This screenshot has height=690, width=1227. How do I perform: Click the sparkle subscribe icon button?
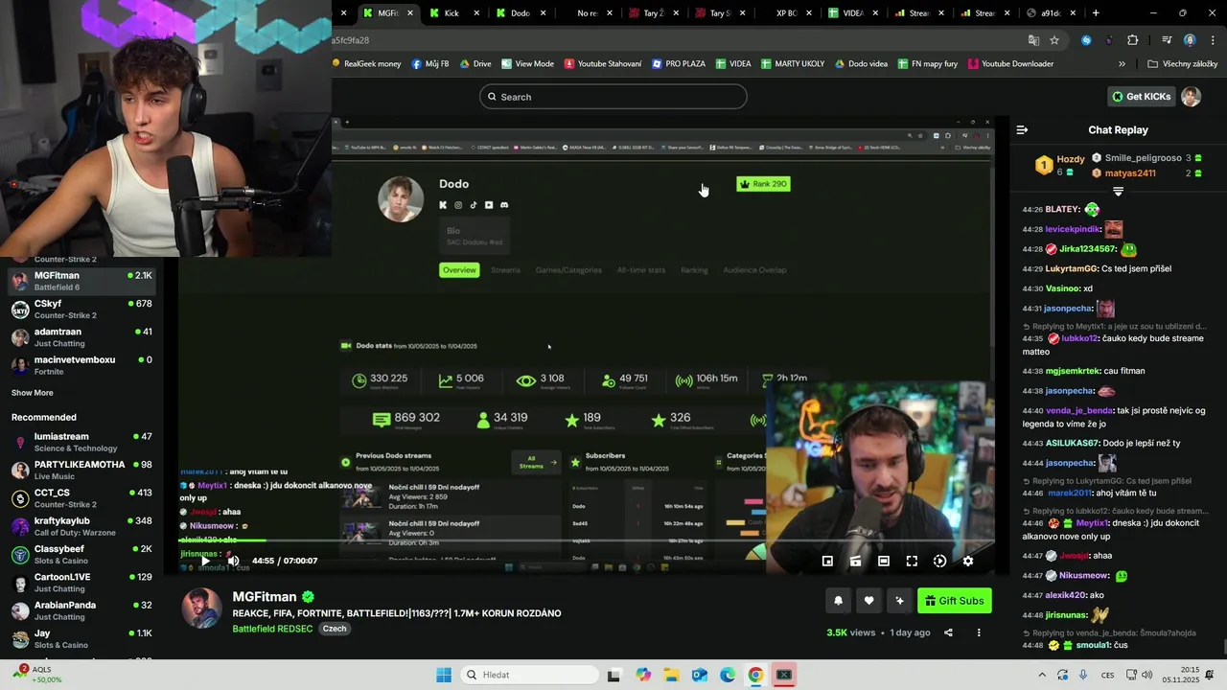click(x=899, y=601)
